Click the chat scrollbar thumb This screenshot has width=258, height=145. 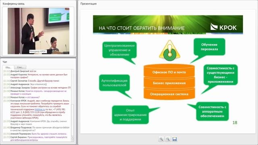click(x=72, y=120)
